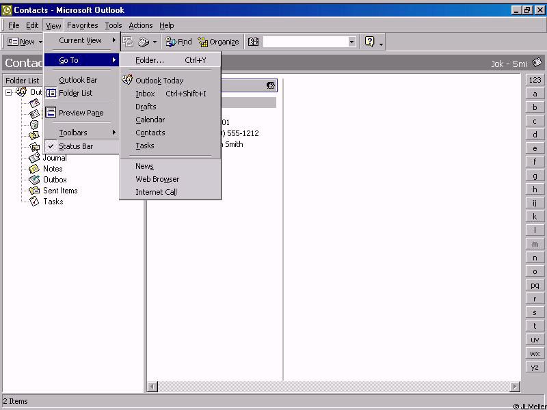
Task: Click the "555-1212" phone number text
Action: pos(243,133)
